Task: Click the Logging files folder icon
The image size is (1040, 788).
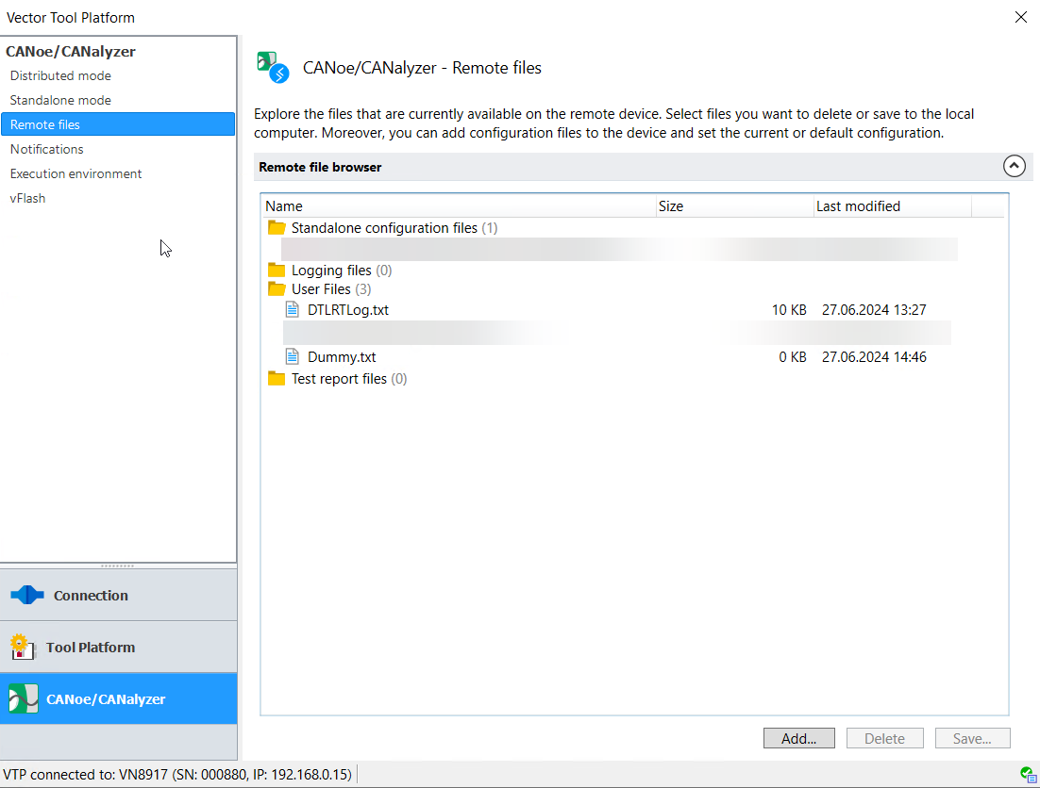Action: click(277, 271)
